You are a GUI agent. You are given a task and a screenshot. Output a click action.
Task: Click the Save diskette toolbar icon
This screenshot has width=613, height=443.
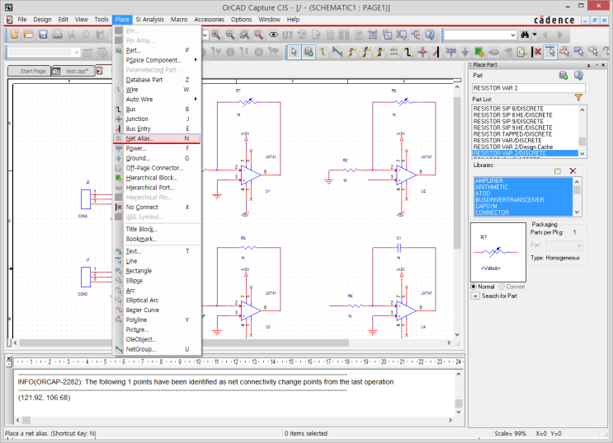pyautogui.click(x=43, y=35)
